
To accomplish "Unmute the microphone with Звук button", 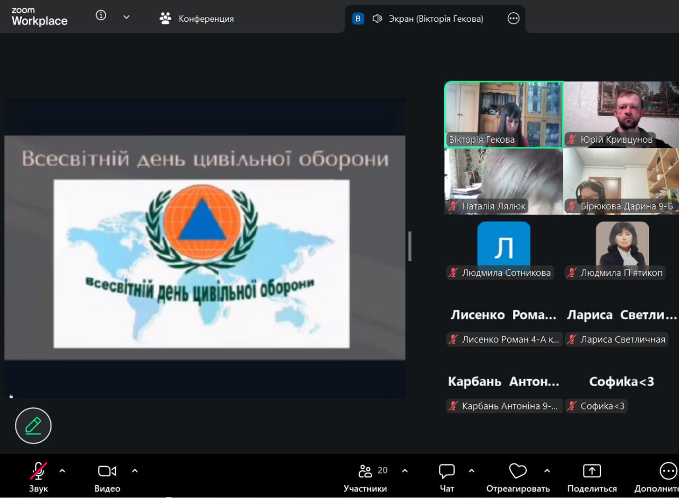I will click(x=38, y=476).
